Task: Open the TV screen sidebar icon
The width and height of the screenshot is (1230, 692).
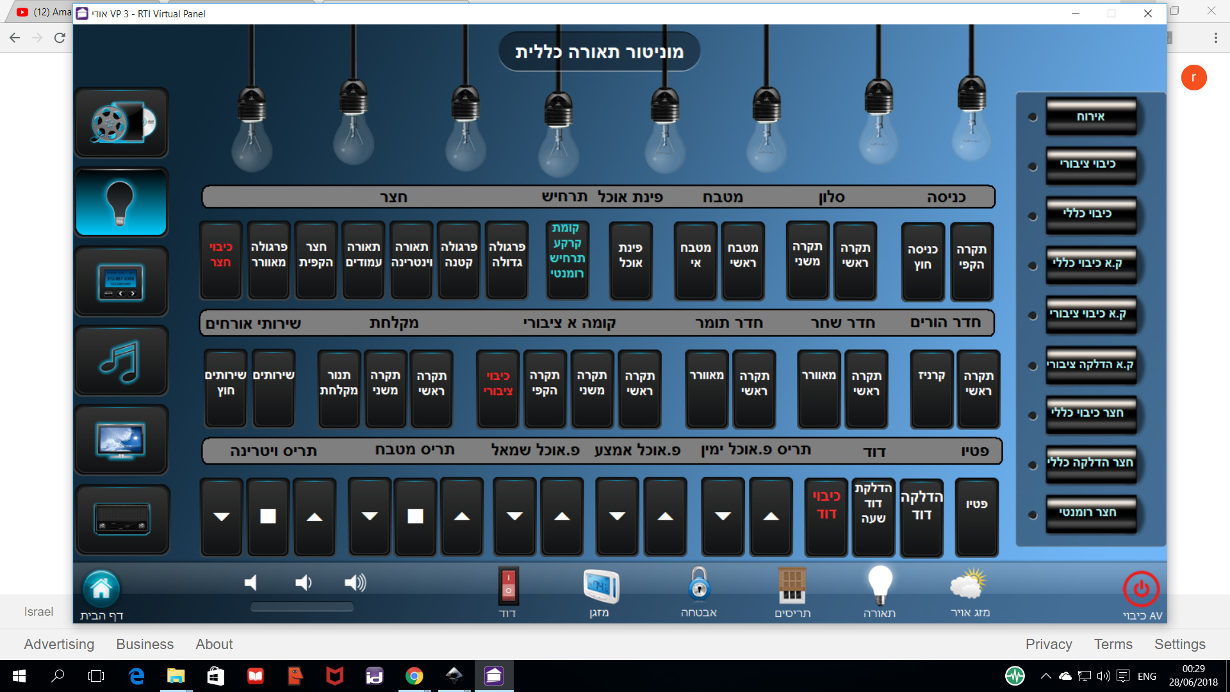Action: (122, 440)
